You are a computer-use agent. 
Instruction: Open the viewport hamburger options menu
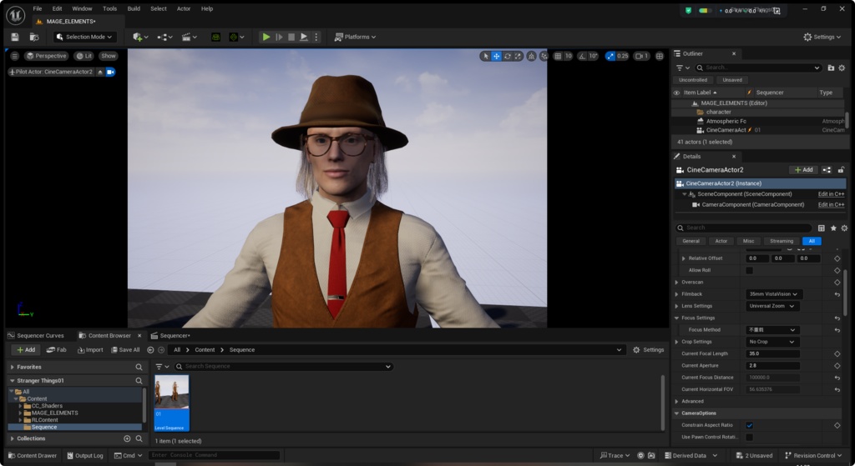(15, 56)
